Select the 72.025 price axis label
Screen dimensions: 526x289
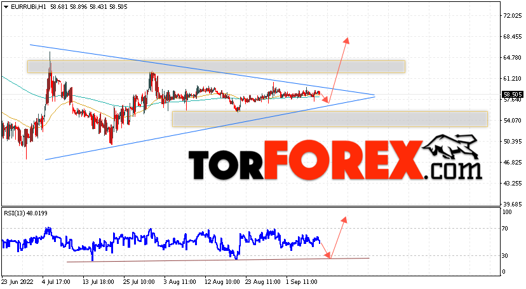coord(513,16)
